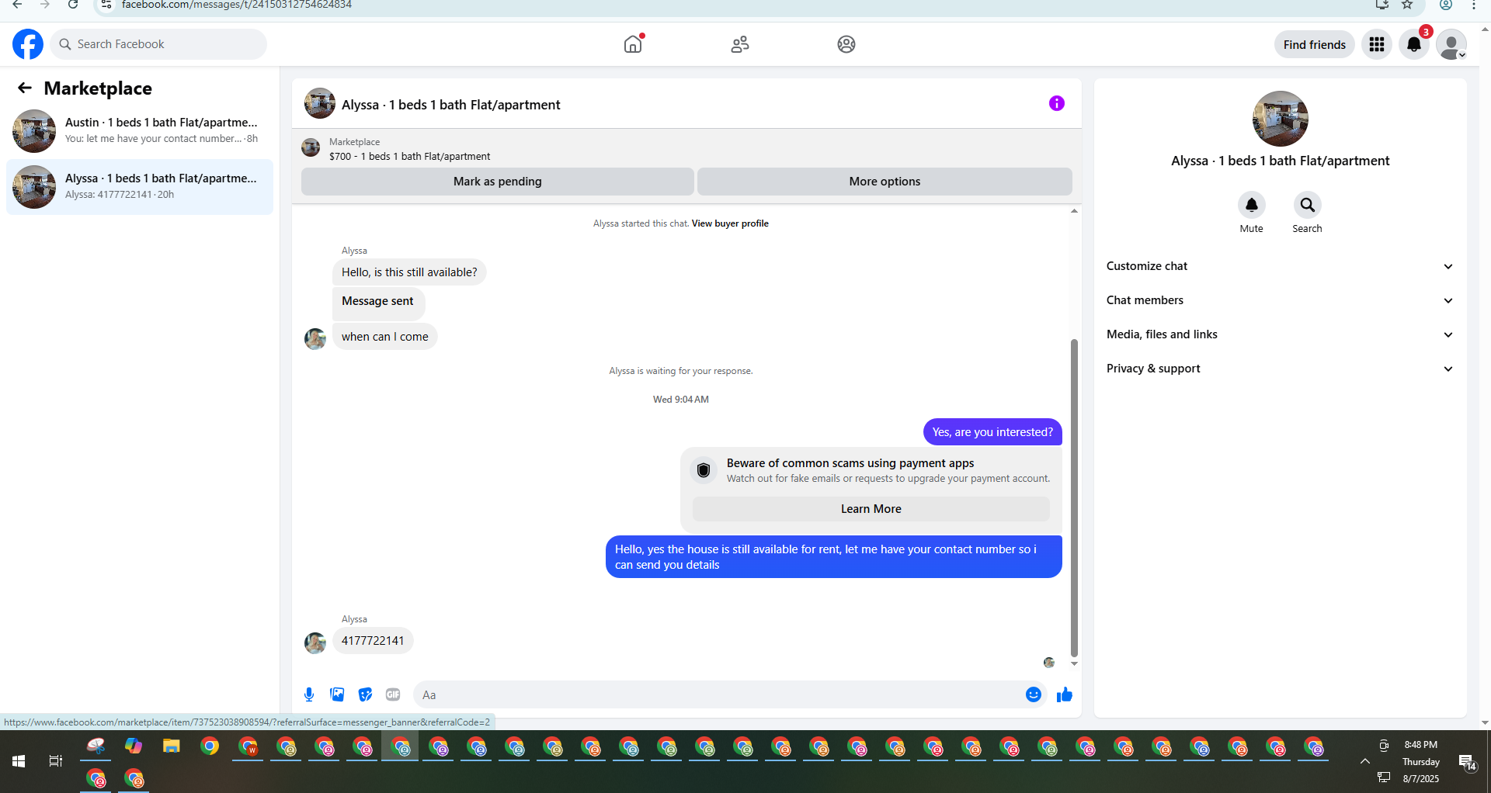Click the Facebook logo icon
The width and height of the screenshot is (1491, 793).
click(28, 44)
